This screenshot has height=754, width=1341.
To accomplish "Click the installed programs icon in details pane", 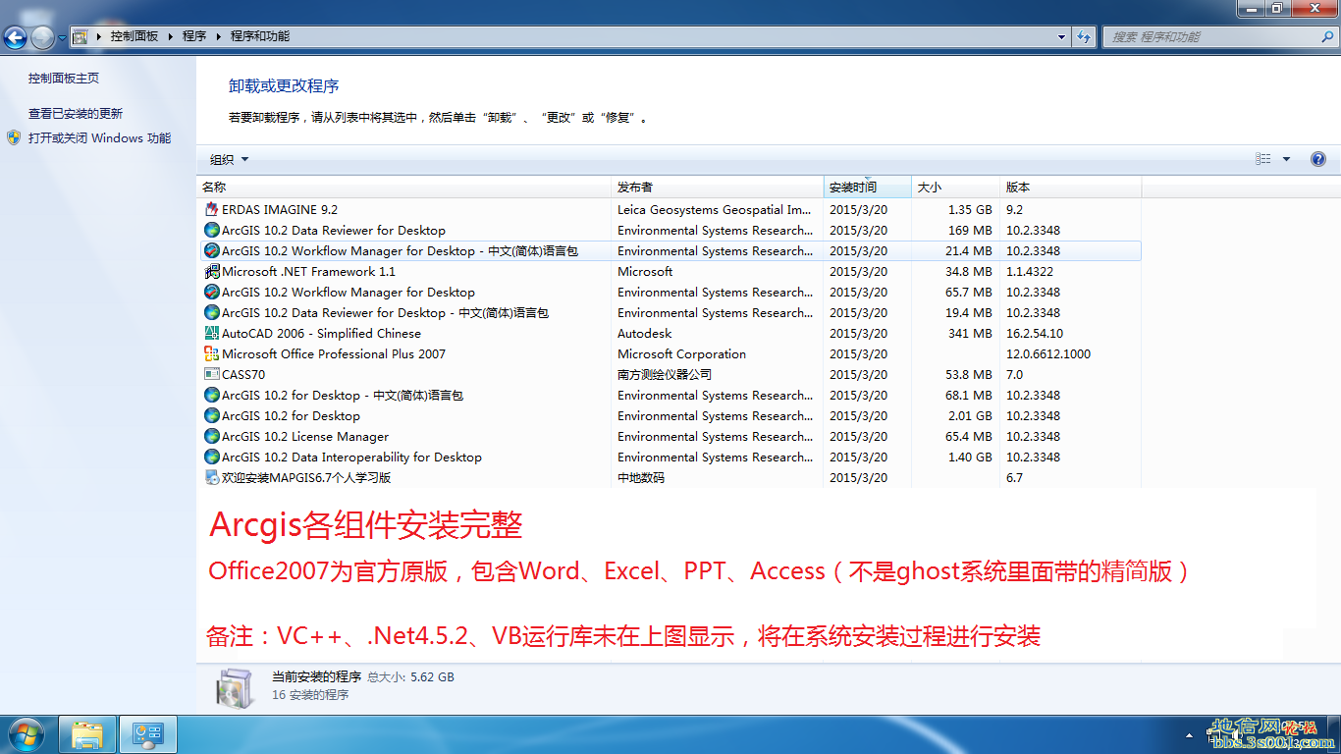I will (x=236, y=687).
